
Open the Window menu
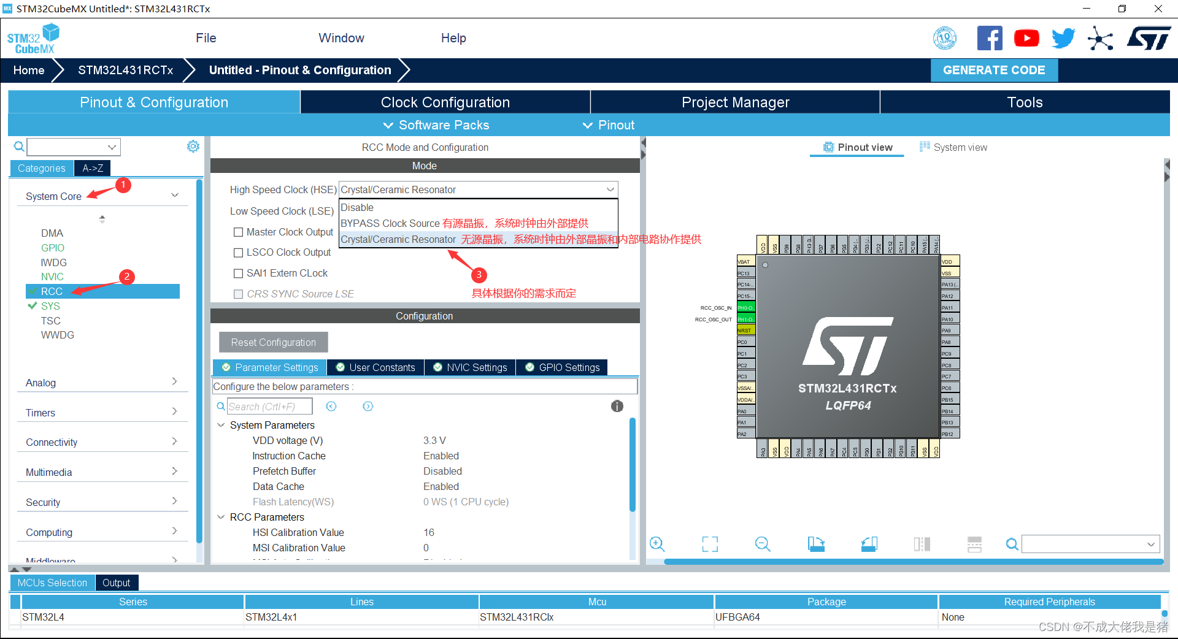341,38
